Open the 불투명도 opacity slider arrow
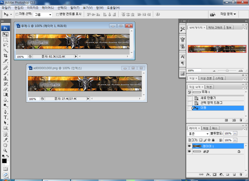 [x=235, y=134]
